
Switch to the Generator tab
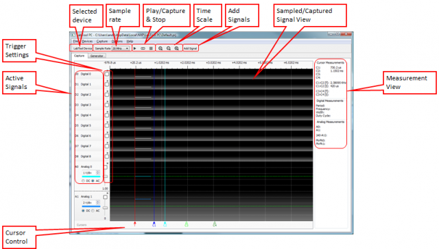pos(97,56)
